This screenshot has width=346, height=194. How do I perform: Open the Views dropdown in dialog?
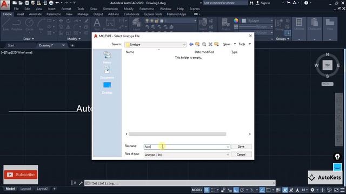pos(229,44)
